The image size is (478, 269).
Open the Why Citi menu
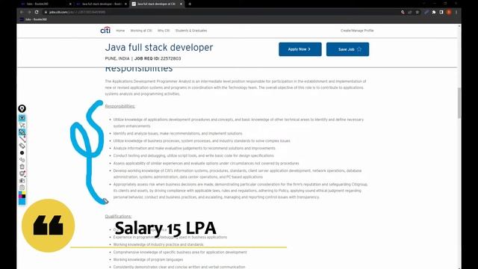[164, 31]
